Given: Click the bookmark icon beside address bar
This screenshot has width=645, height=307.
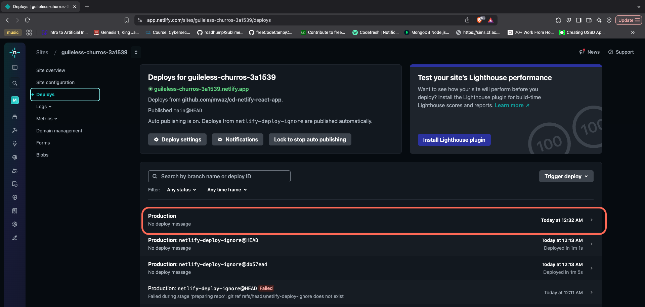Looking at the screenshot, I should coord(127,20).
